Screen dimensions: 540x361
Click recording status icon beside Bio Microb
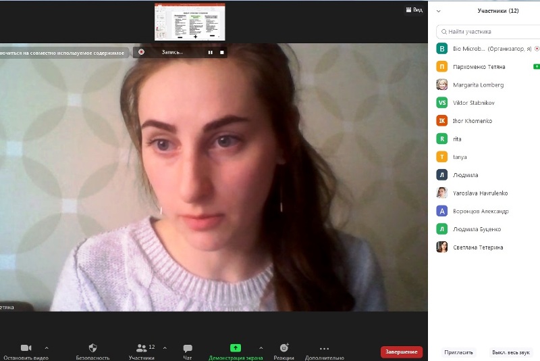537,49
